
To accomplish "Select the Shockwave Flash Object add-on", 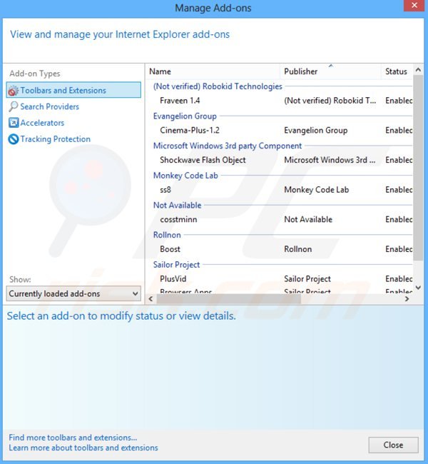I will pyautogui.click(x=203, y=160).
